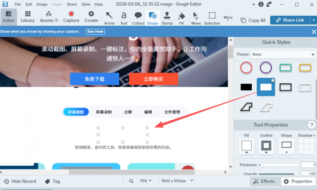Select the Selection tool

pos(212,18)
